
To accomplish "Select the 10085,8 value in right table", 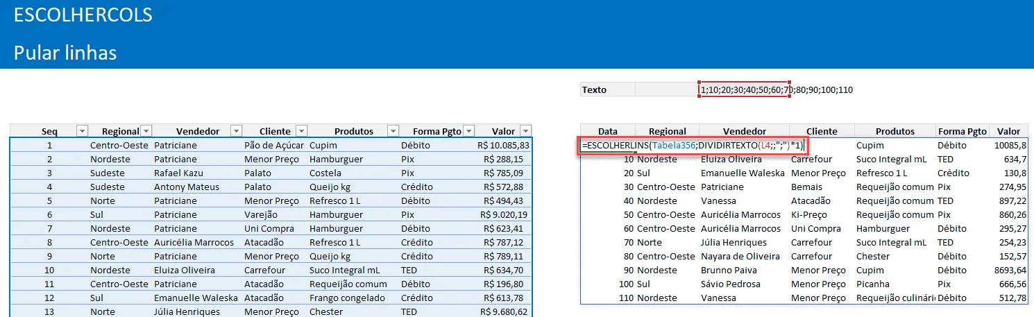I will tap(1008, 146).
